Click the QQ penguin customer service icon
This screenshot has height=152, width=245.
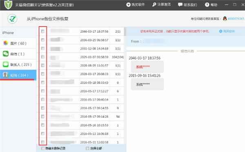(x=225, y=19)
